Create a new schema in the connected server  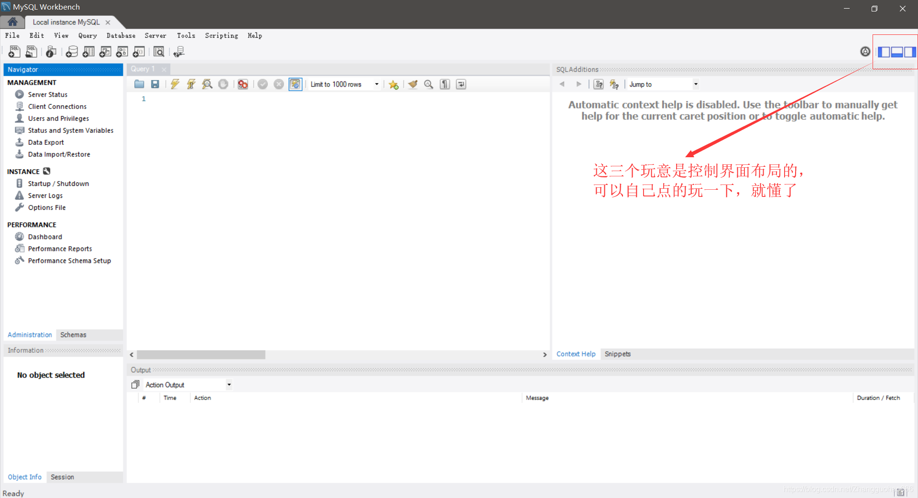72,52
